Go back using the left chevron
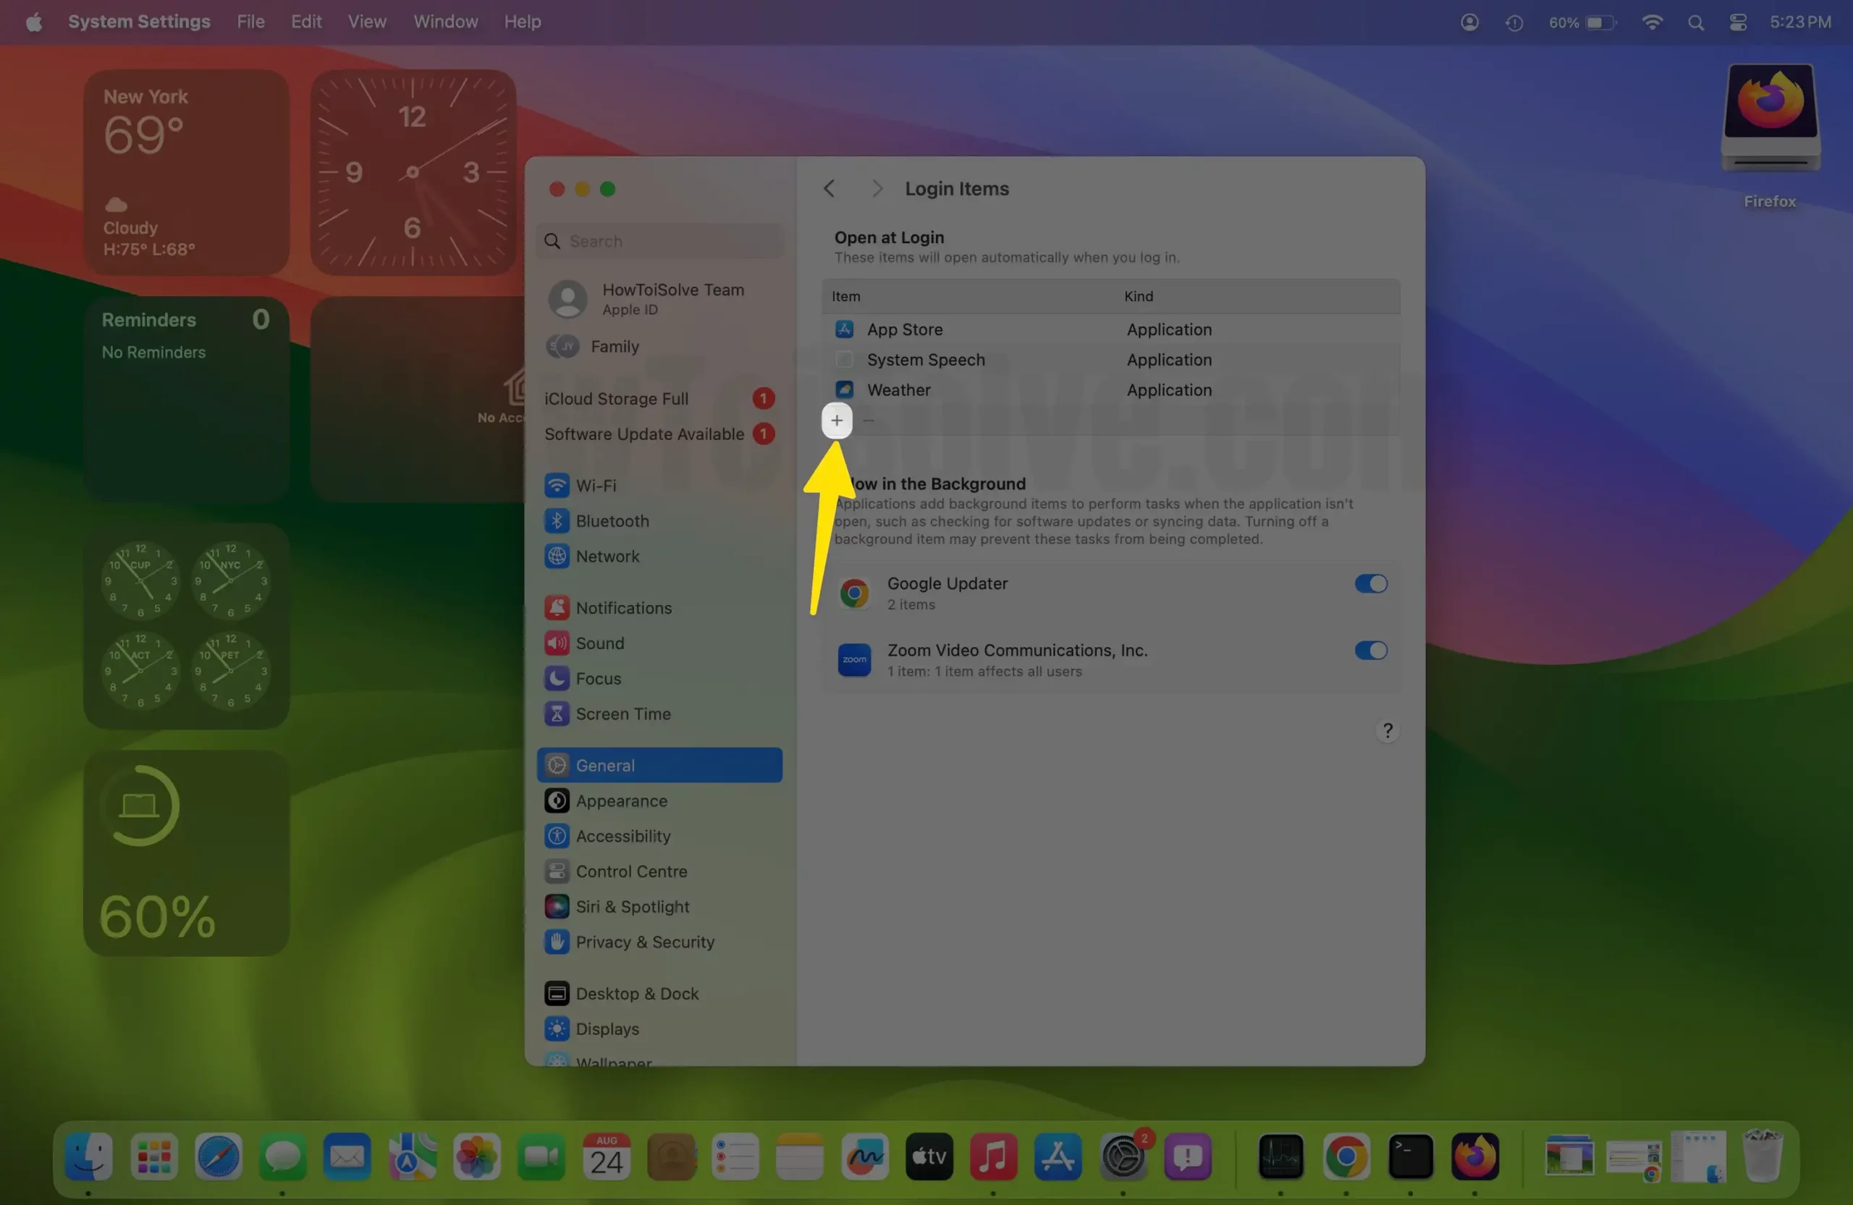The image size is (1853, 1205). coord(830,188)
